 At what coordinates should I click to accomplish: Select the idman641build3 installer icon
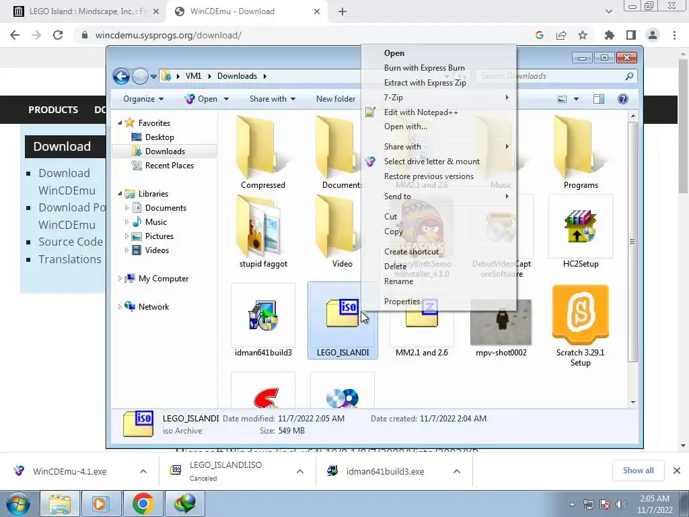(x=263, y=315)
